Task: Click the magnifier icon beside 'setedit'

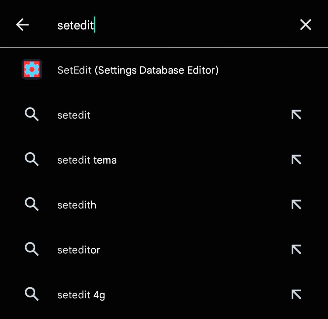Action: pos(32,115)
